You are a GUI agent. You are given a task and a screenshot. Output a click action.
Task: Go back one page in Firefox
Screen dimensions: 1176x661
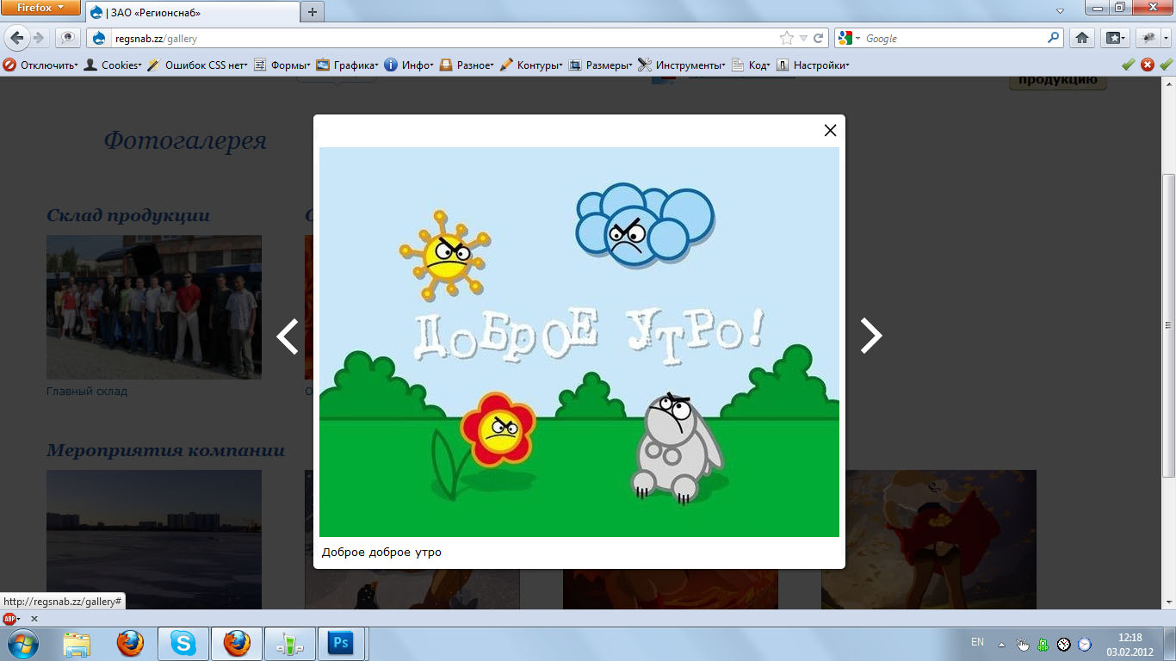(x=17, y=38)
